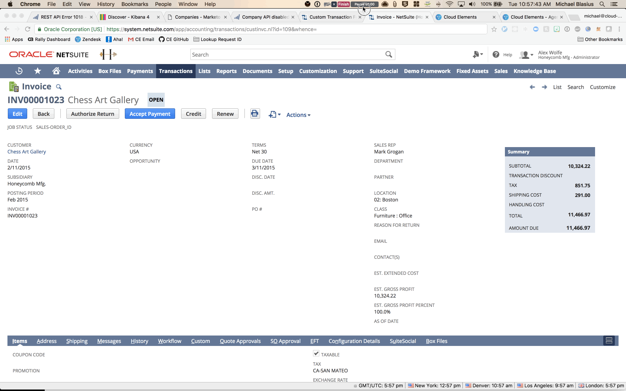Click the Customize link
The height and width of the screenshot is (391, 626).
pos(603,87)
